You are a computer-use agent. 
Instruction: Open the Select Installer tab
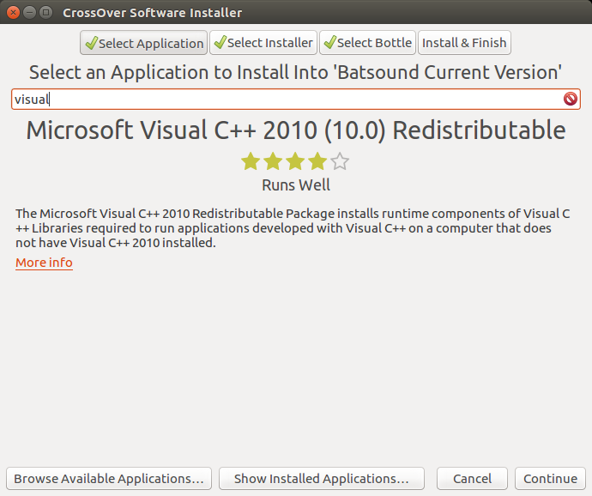click(x=263, y=43)
